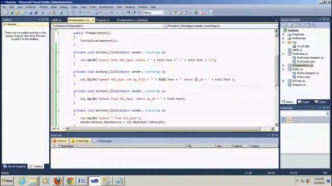The width and height of the screenshot is (332, 186).
Task: Click the Open File toolbar icon
Action: coord(17,13)
